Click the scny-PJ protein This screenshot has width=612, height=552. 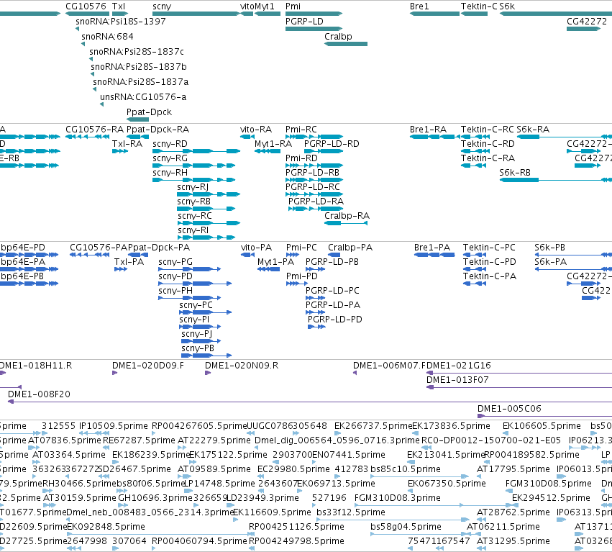[201, 341]
